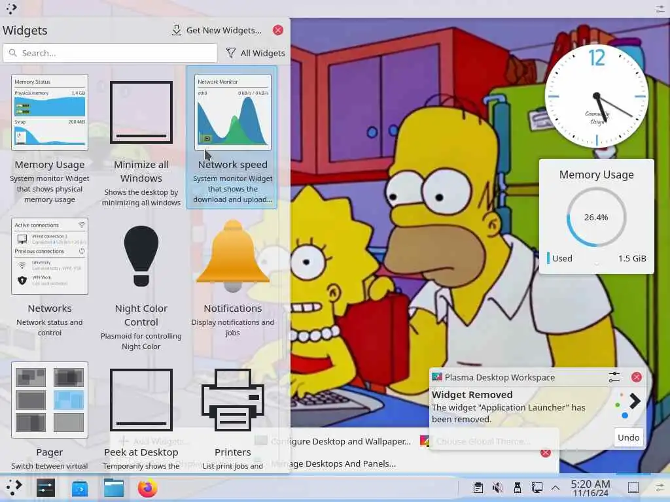Pick the Peek at Desktop widget icon
This screenshot has height=502, width=670.
(141, 400)
